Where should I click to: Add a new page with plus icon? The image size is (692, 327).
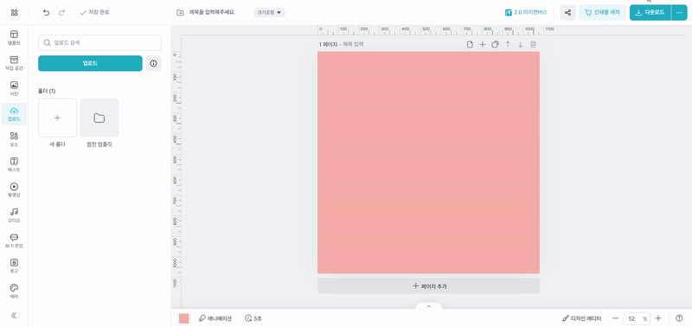[x=483, y=44]
